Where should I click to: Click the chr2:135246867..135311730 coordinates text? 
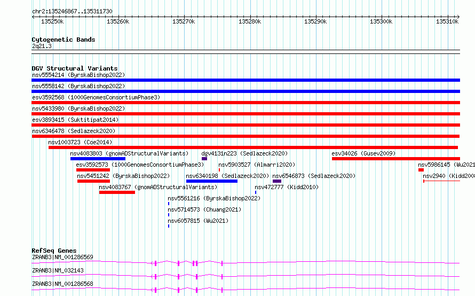coord(72,11)
